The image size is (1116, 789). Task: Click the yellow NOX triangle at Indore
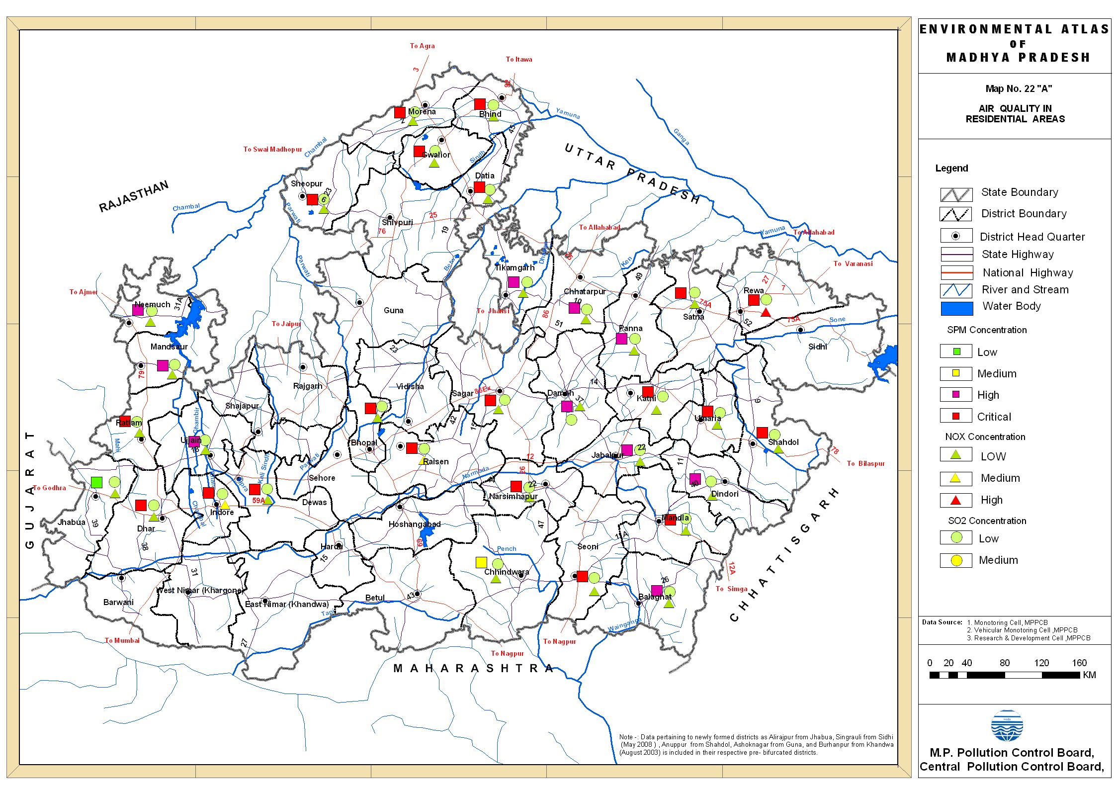pos(225,505)
